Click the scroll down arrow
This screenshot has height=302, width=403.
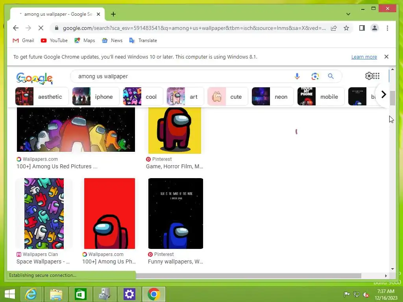(x=392, y=269)
